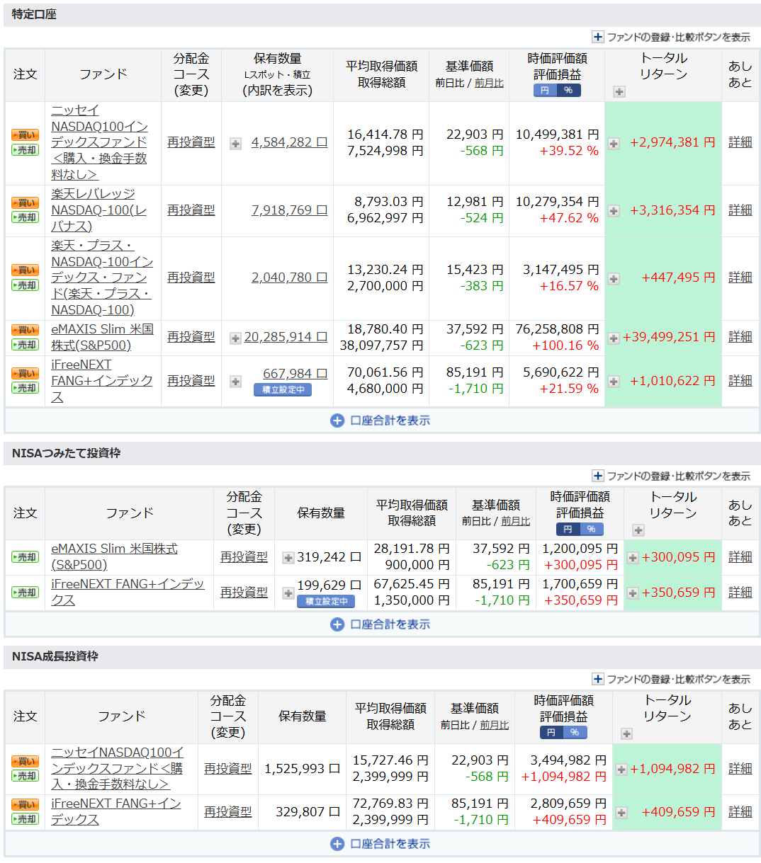Click plus icon next to +39,499,251円 total return
761x863 pixels.
(614, 338)
